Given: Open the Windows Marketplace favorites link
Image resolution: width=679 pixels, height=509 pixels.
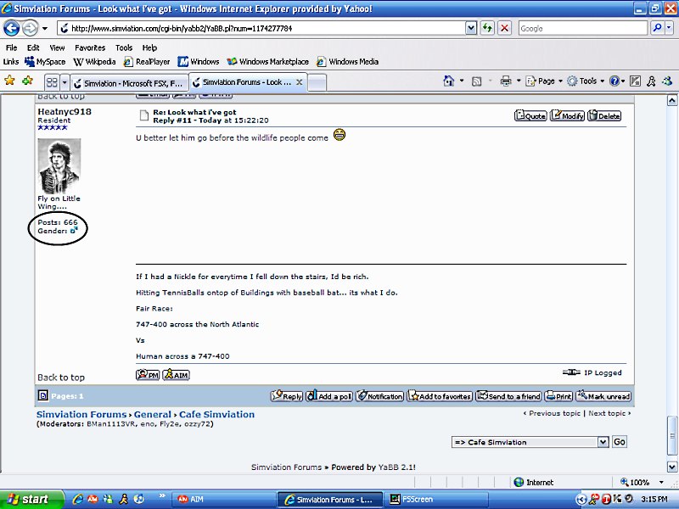Looking at the screenshot, I should click(267, 62).
